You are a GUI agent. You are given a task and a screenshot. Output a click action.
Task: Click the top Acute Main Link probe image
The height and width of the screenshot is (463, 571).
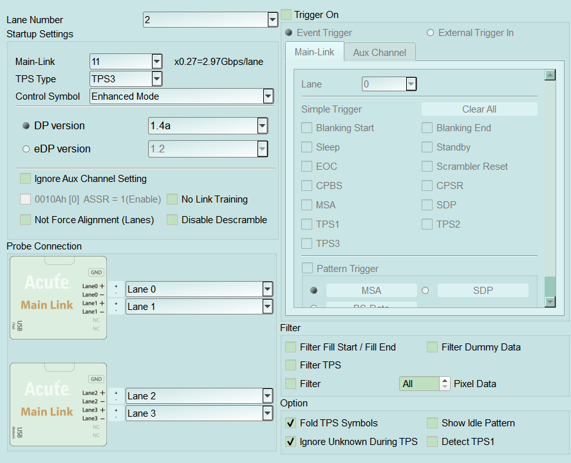59,298
